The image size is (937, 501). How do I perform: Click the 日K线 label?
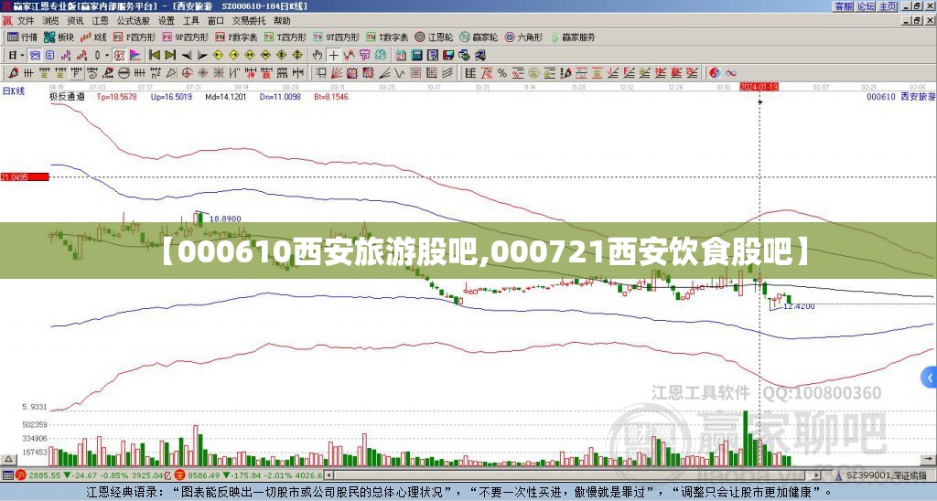point(14,91)
